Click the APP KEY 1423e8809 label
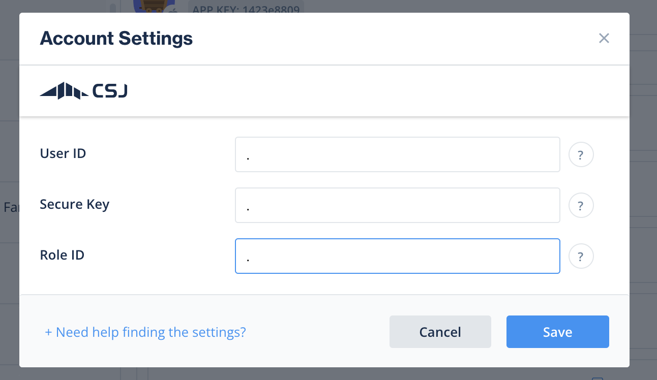 click(246, 6)
